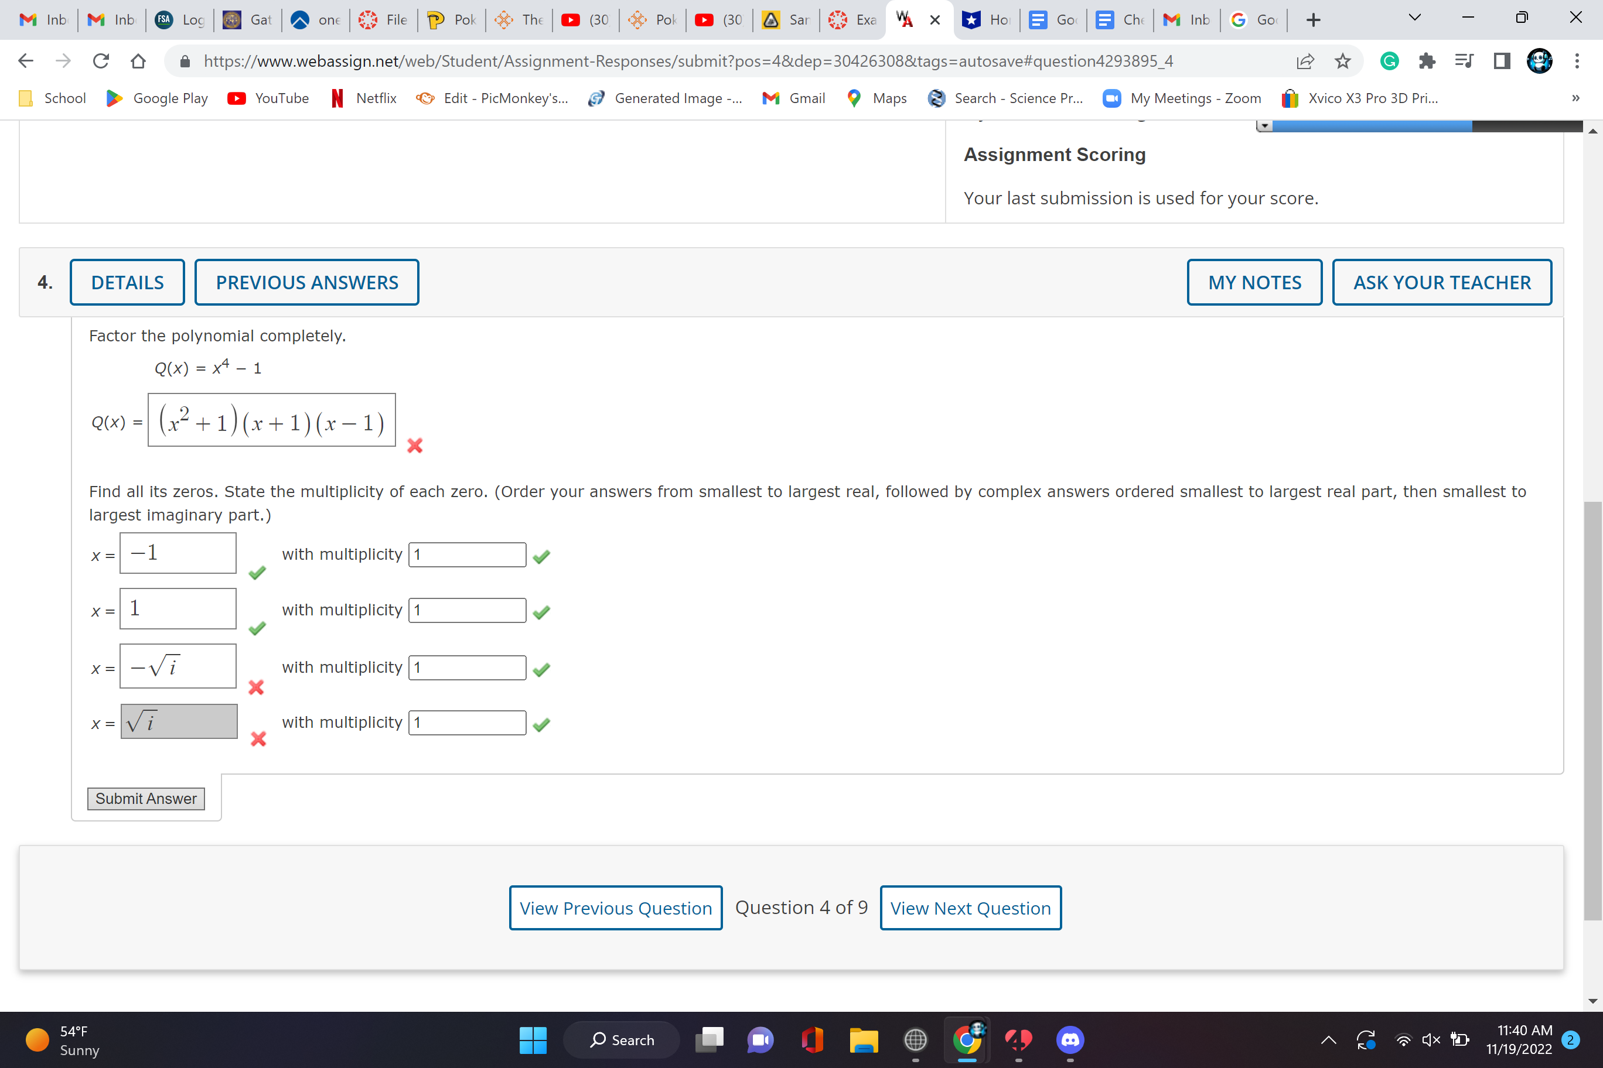The height and width of the screenshot is (1068, 1603).
Task: Open Gmail from the bookmarks bar
Action: (x=793, y=98)
